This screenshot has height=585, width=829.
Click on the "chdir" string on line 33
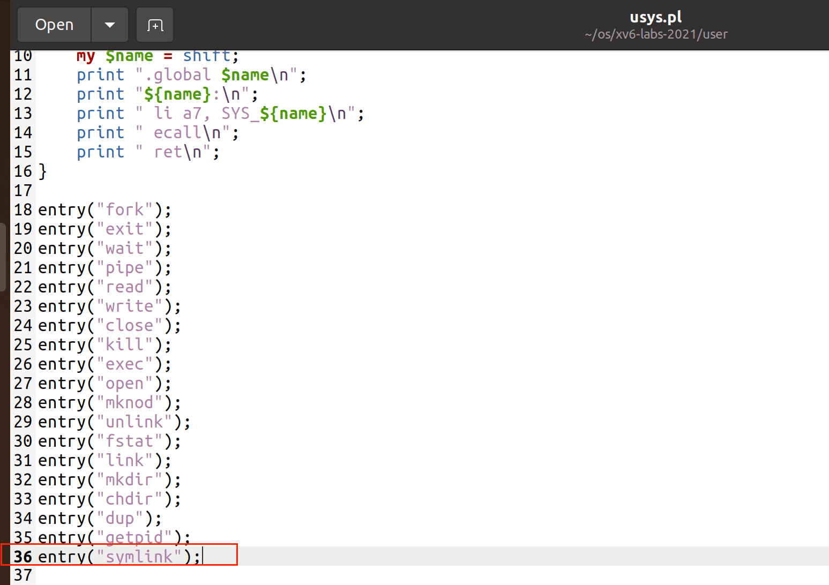click(x=129, y=499)
